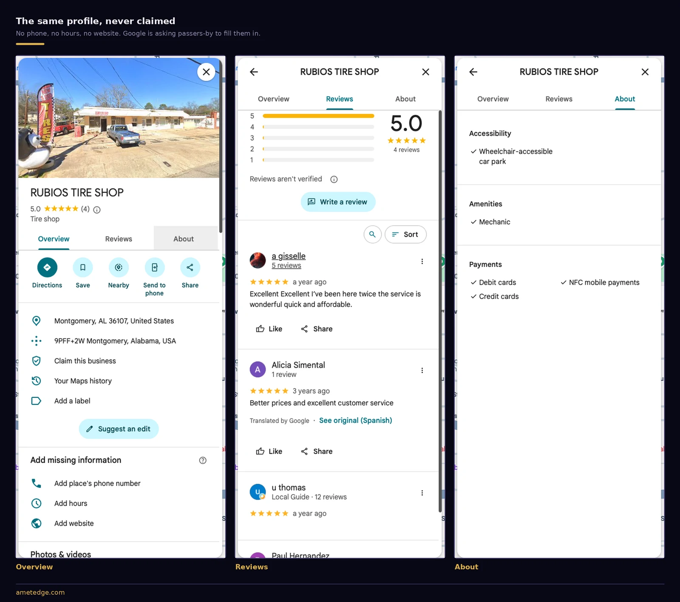Open the Sort options for reviews
The width and height of the screenshot is (680, 602).
click(405, 234)
